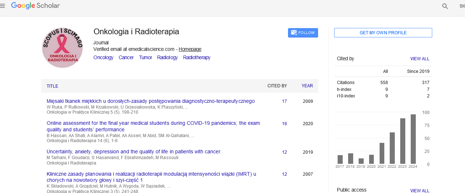Select the Tumor topic tag
The height and width of the screenshot is (193, 465).
pos(145,58)
